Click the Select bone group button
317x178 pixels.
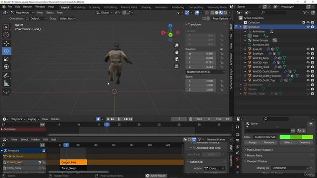(x=288, y=143)
